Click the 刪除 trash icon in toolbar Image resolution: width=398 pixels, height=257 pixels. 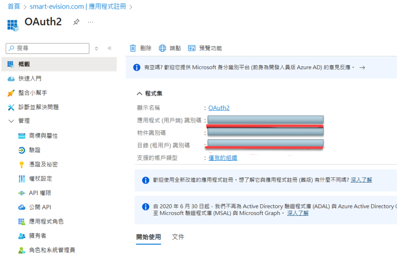tap(133, 48)
